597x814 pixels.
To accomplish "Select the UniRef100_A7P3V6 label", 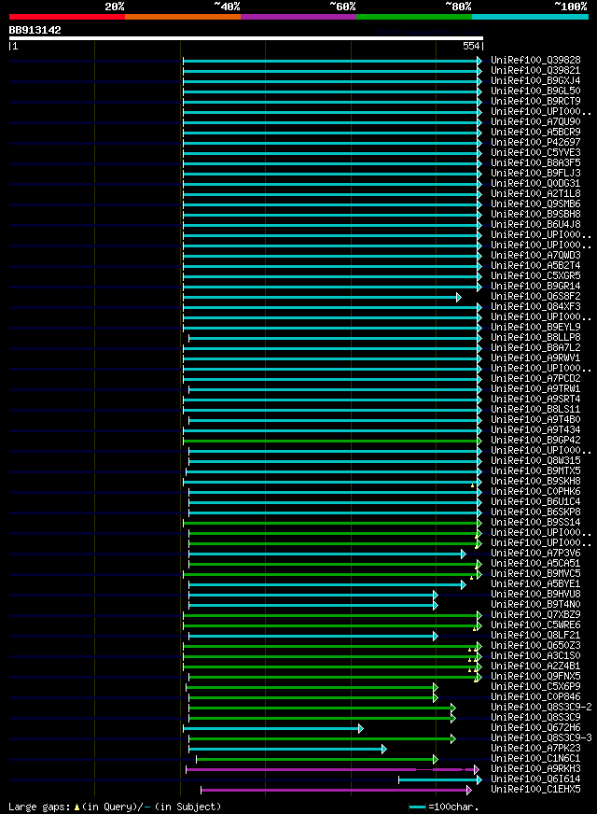I will coord(535,554).
